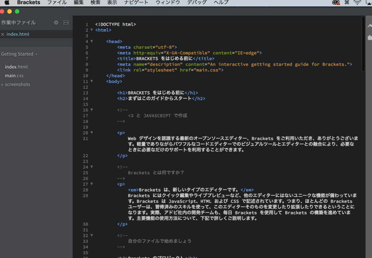Open the 表示 menu

112,3
